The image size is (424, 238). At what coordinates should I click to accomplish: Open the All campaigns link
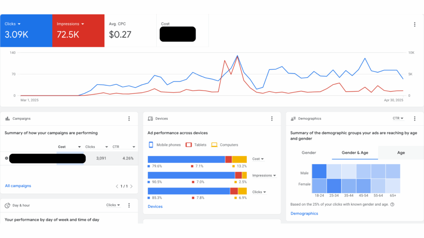click(18, 186)
